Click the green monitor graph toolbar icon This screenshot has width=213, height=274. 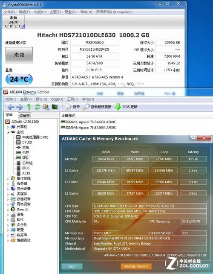[x=55, y=107]
